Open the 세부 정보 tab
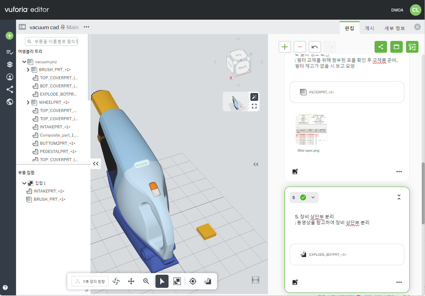This screenshot has height=296, width=425. coord(395,28)
